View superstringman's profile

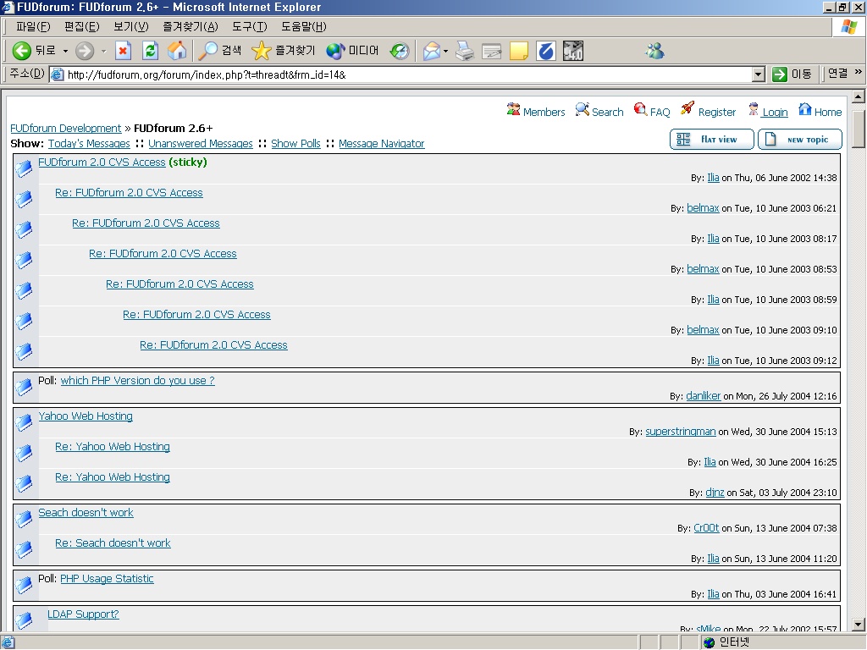click(681, 432)
